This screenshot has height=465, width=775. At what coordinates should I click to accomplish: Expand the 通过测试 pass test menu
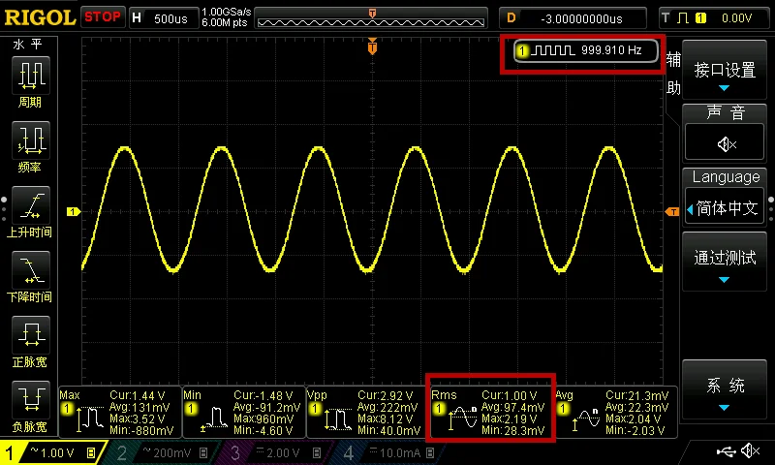(x=725, y=262)
